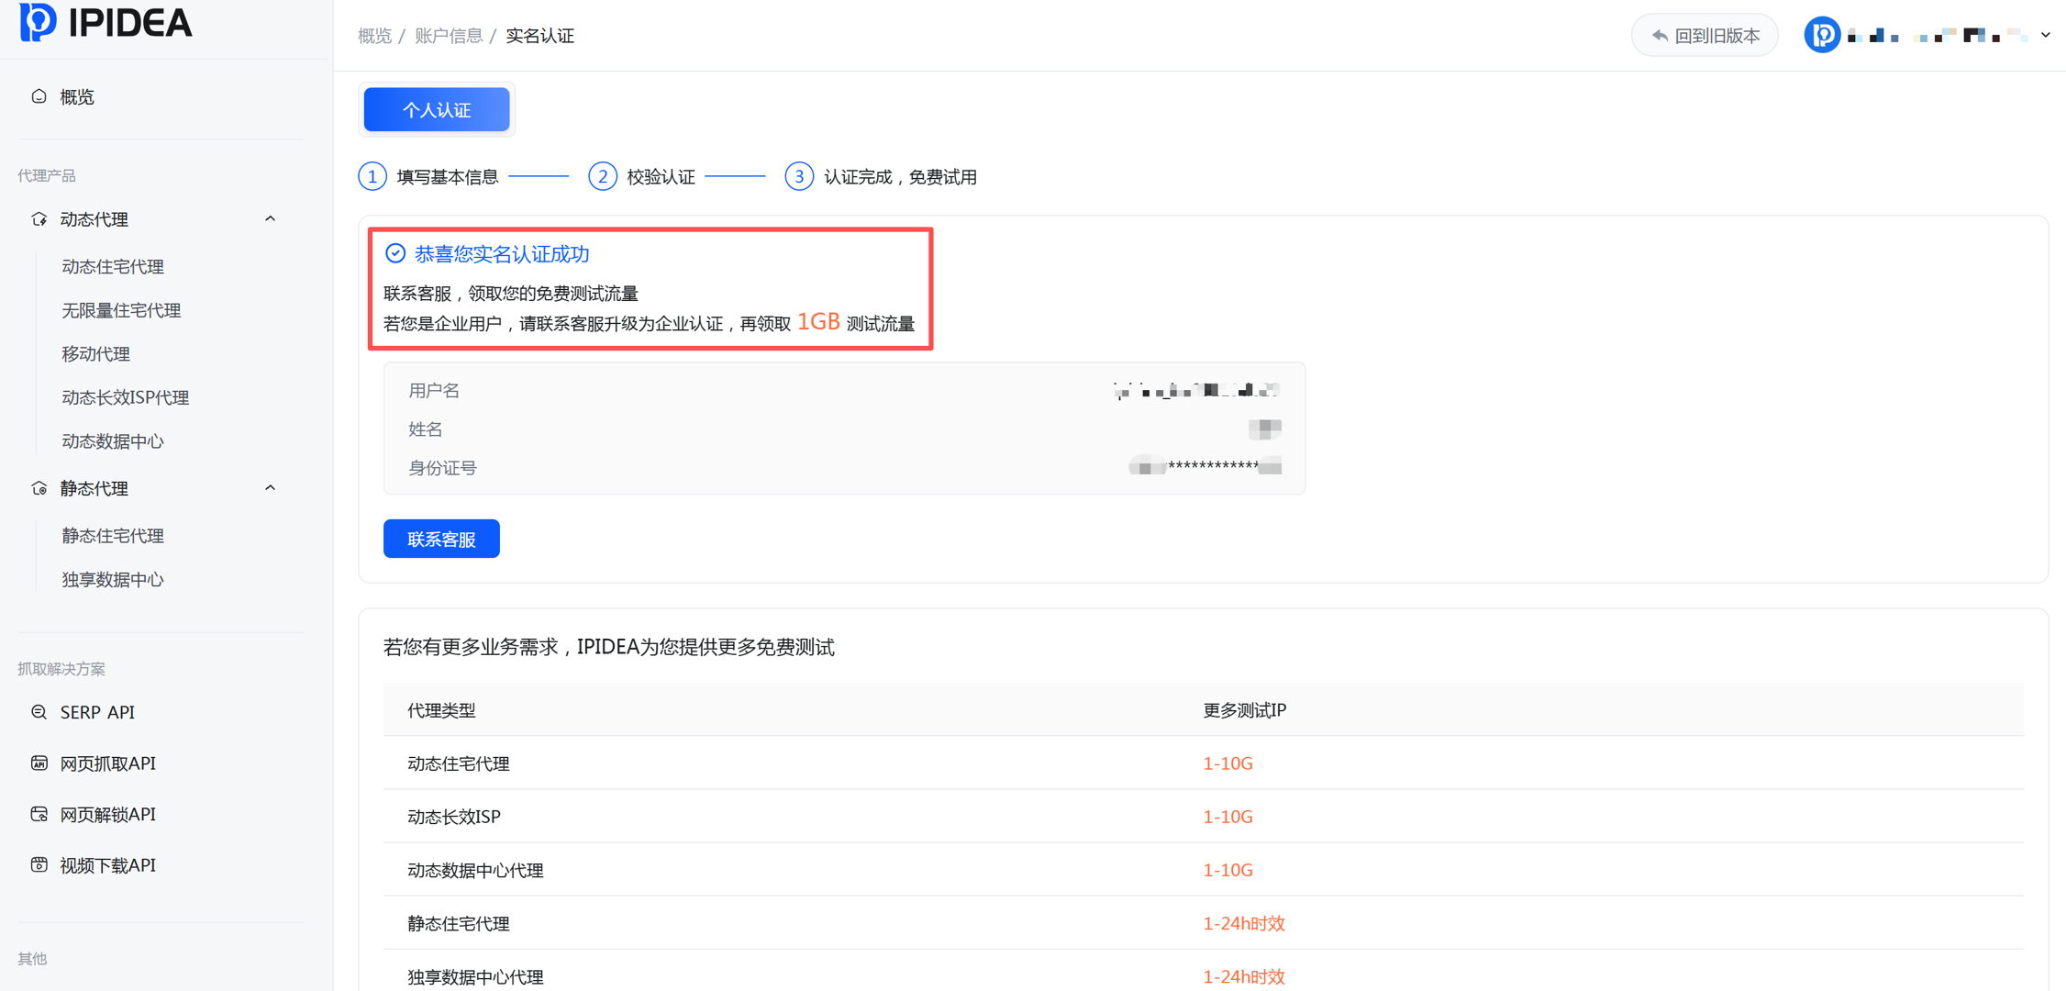The width and height of the screenshot is (2066, 991).
Task: Open 独享数据中心 in sidebar
Action: pyautogui.click(x=113, y=580)
